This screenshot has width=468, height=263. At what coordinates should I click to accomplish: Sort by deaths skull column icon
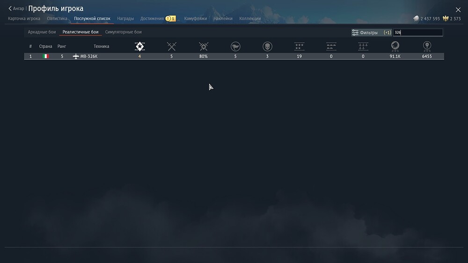(267, 46)
